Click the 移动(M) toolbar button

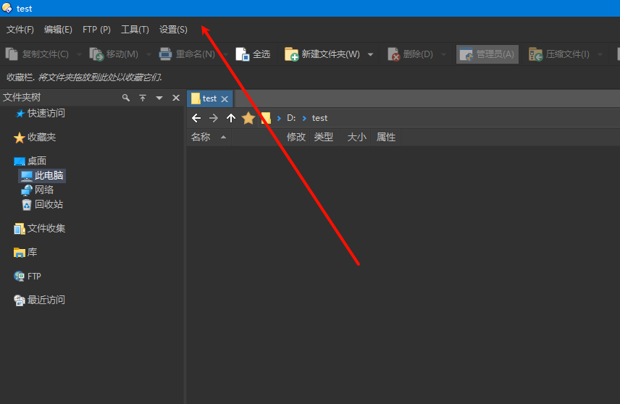[x=114, y=54]
